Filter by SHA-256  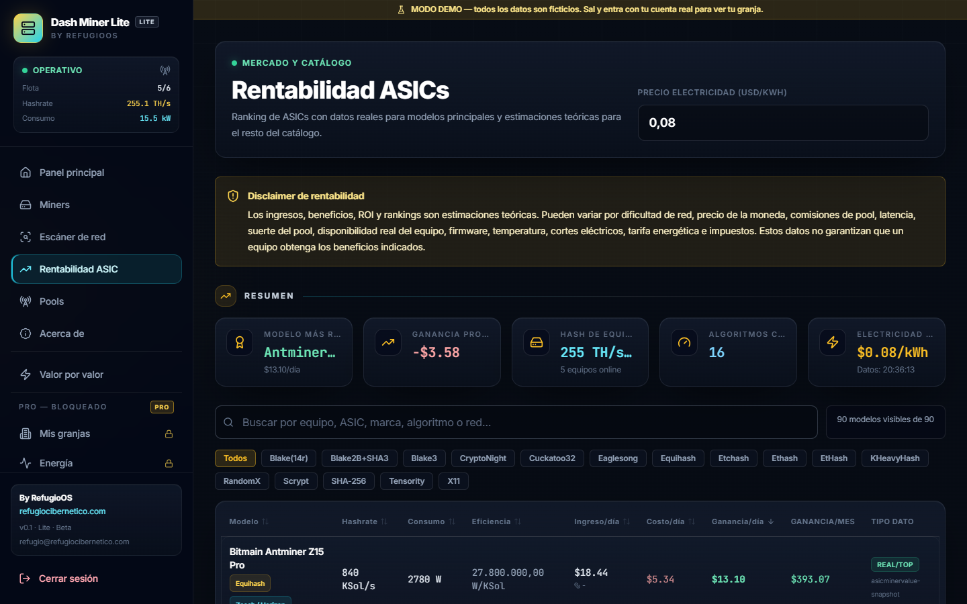[349, 481]
